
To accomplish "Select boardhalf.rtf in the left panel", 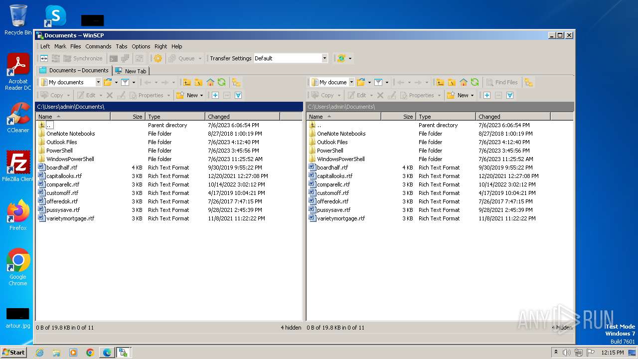I will 62,168.
